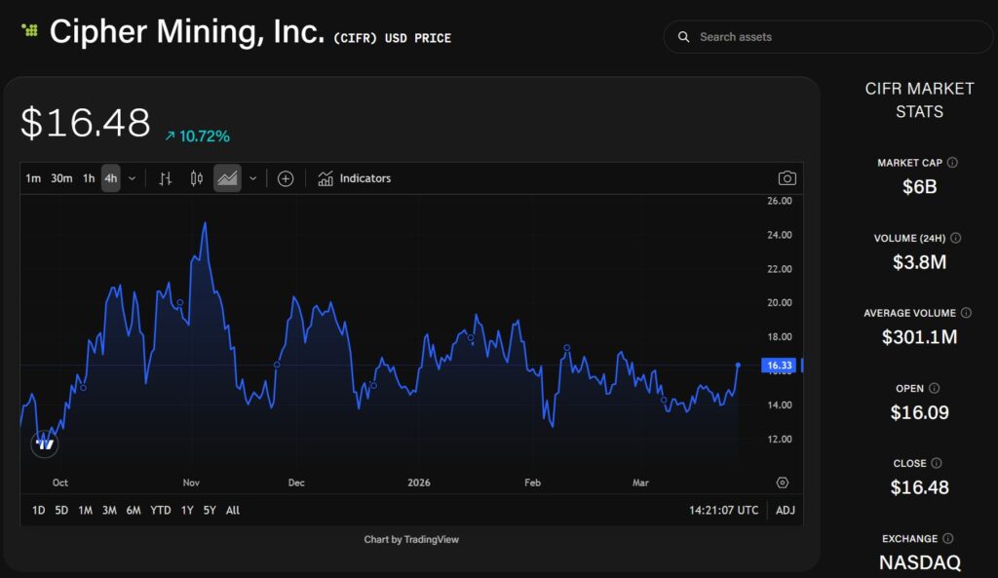Open the Chart by TradingView link
This screenshot has width=998, height=578.
point(410,539)
